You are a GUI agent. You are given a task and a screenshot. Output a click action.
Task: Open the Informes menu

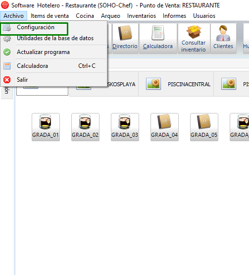click(x=174, y=16)
